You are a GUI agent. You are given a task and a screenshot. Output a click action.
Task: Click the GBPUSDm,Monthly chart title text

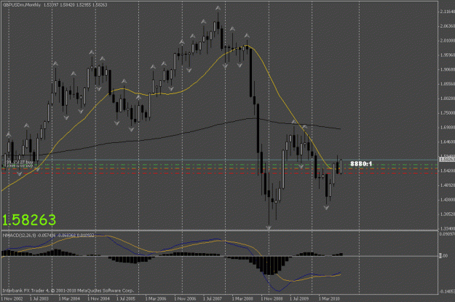(21, 5)
